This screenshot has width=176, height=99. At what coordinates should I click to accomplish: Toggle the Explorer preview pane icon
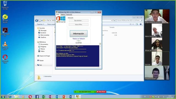point(137,24)
